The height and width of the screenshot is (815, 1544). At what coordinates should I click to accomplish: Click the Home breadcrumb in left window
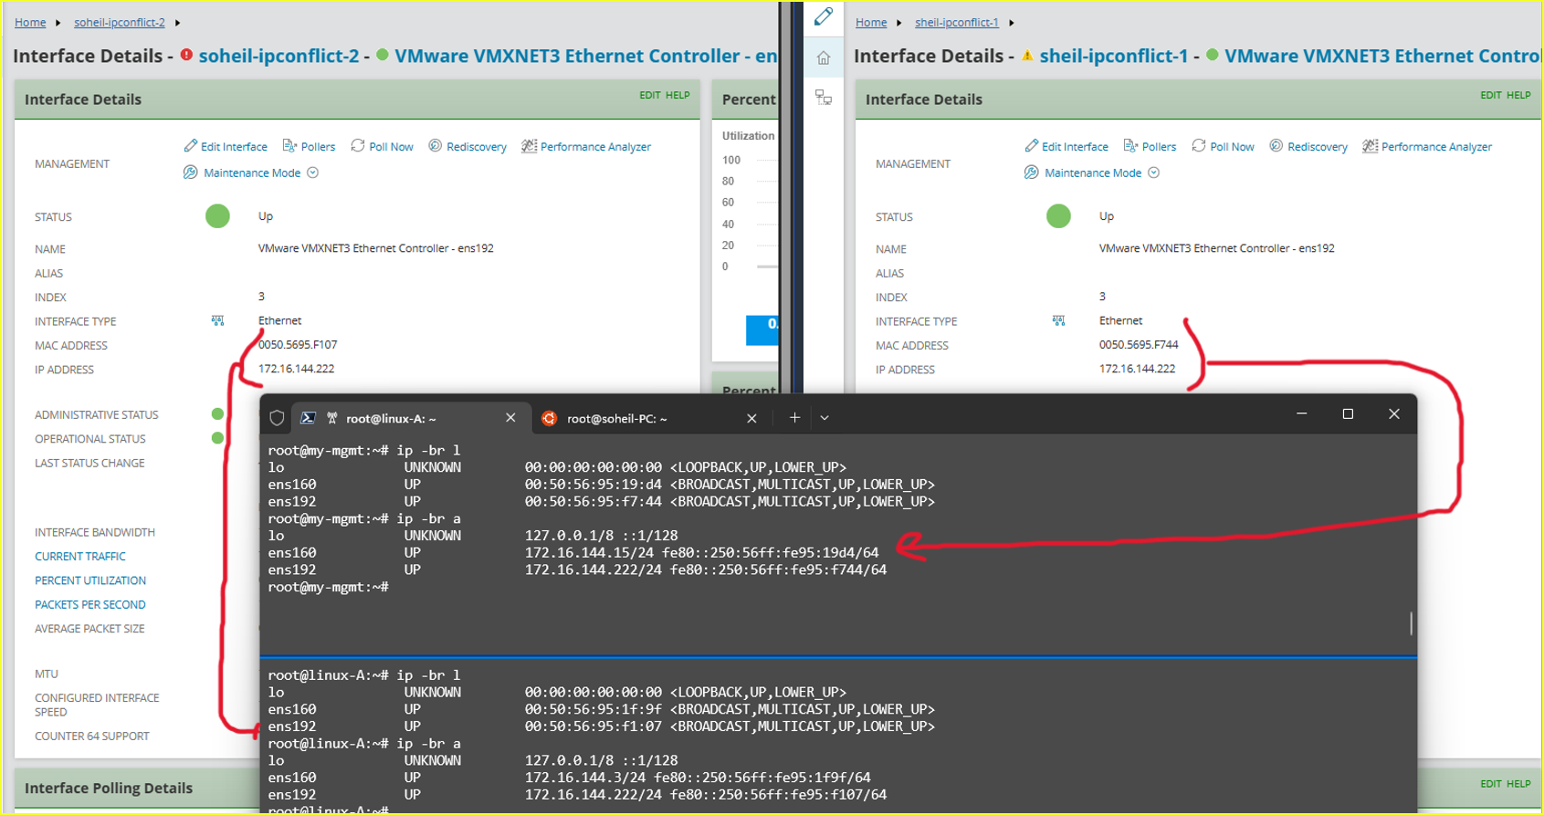pyautogui.click(x=30, y=22)
